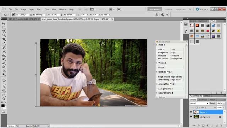Switch to the Masks tab
The height and width of the screenshot is (128, 227).
pyautogui.click(x=207, y=96)
